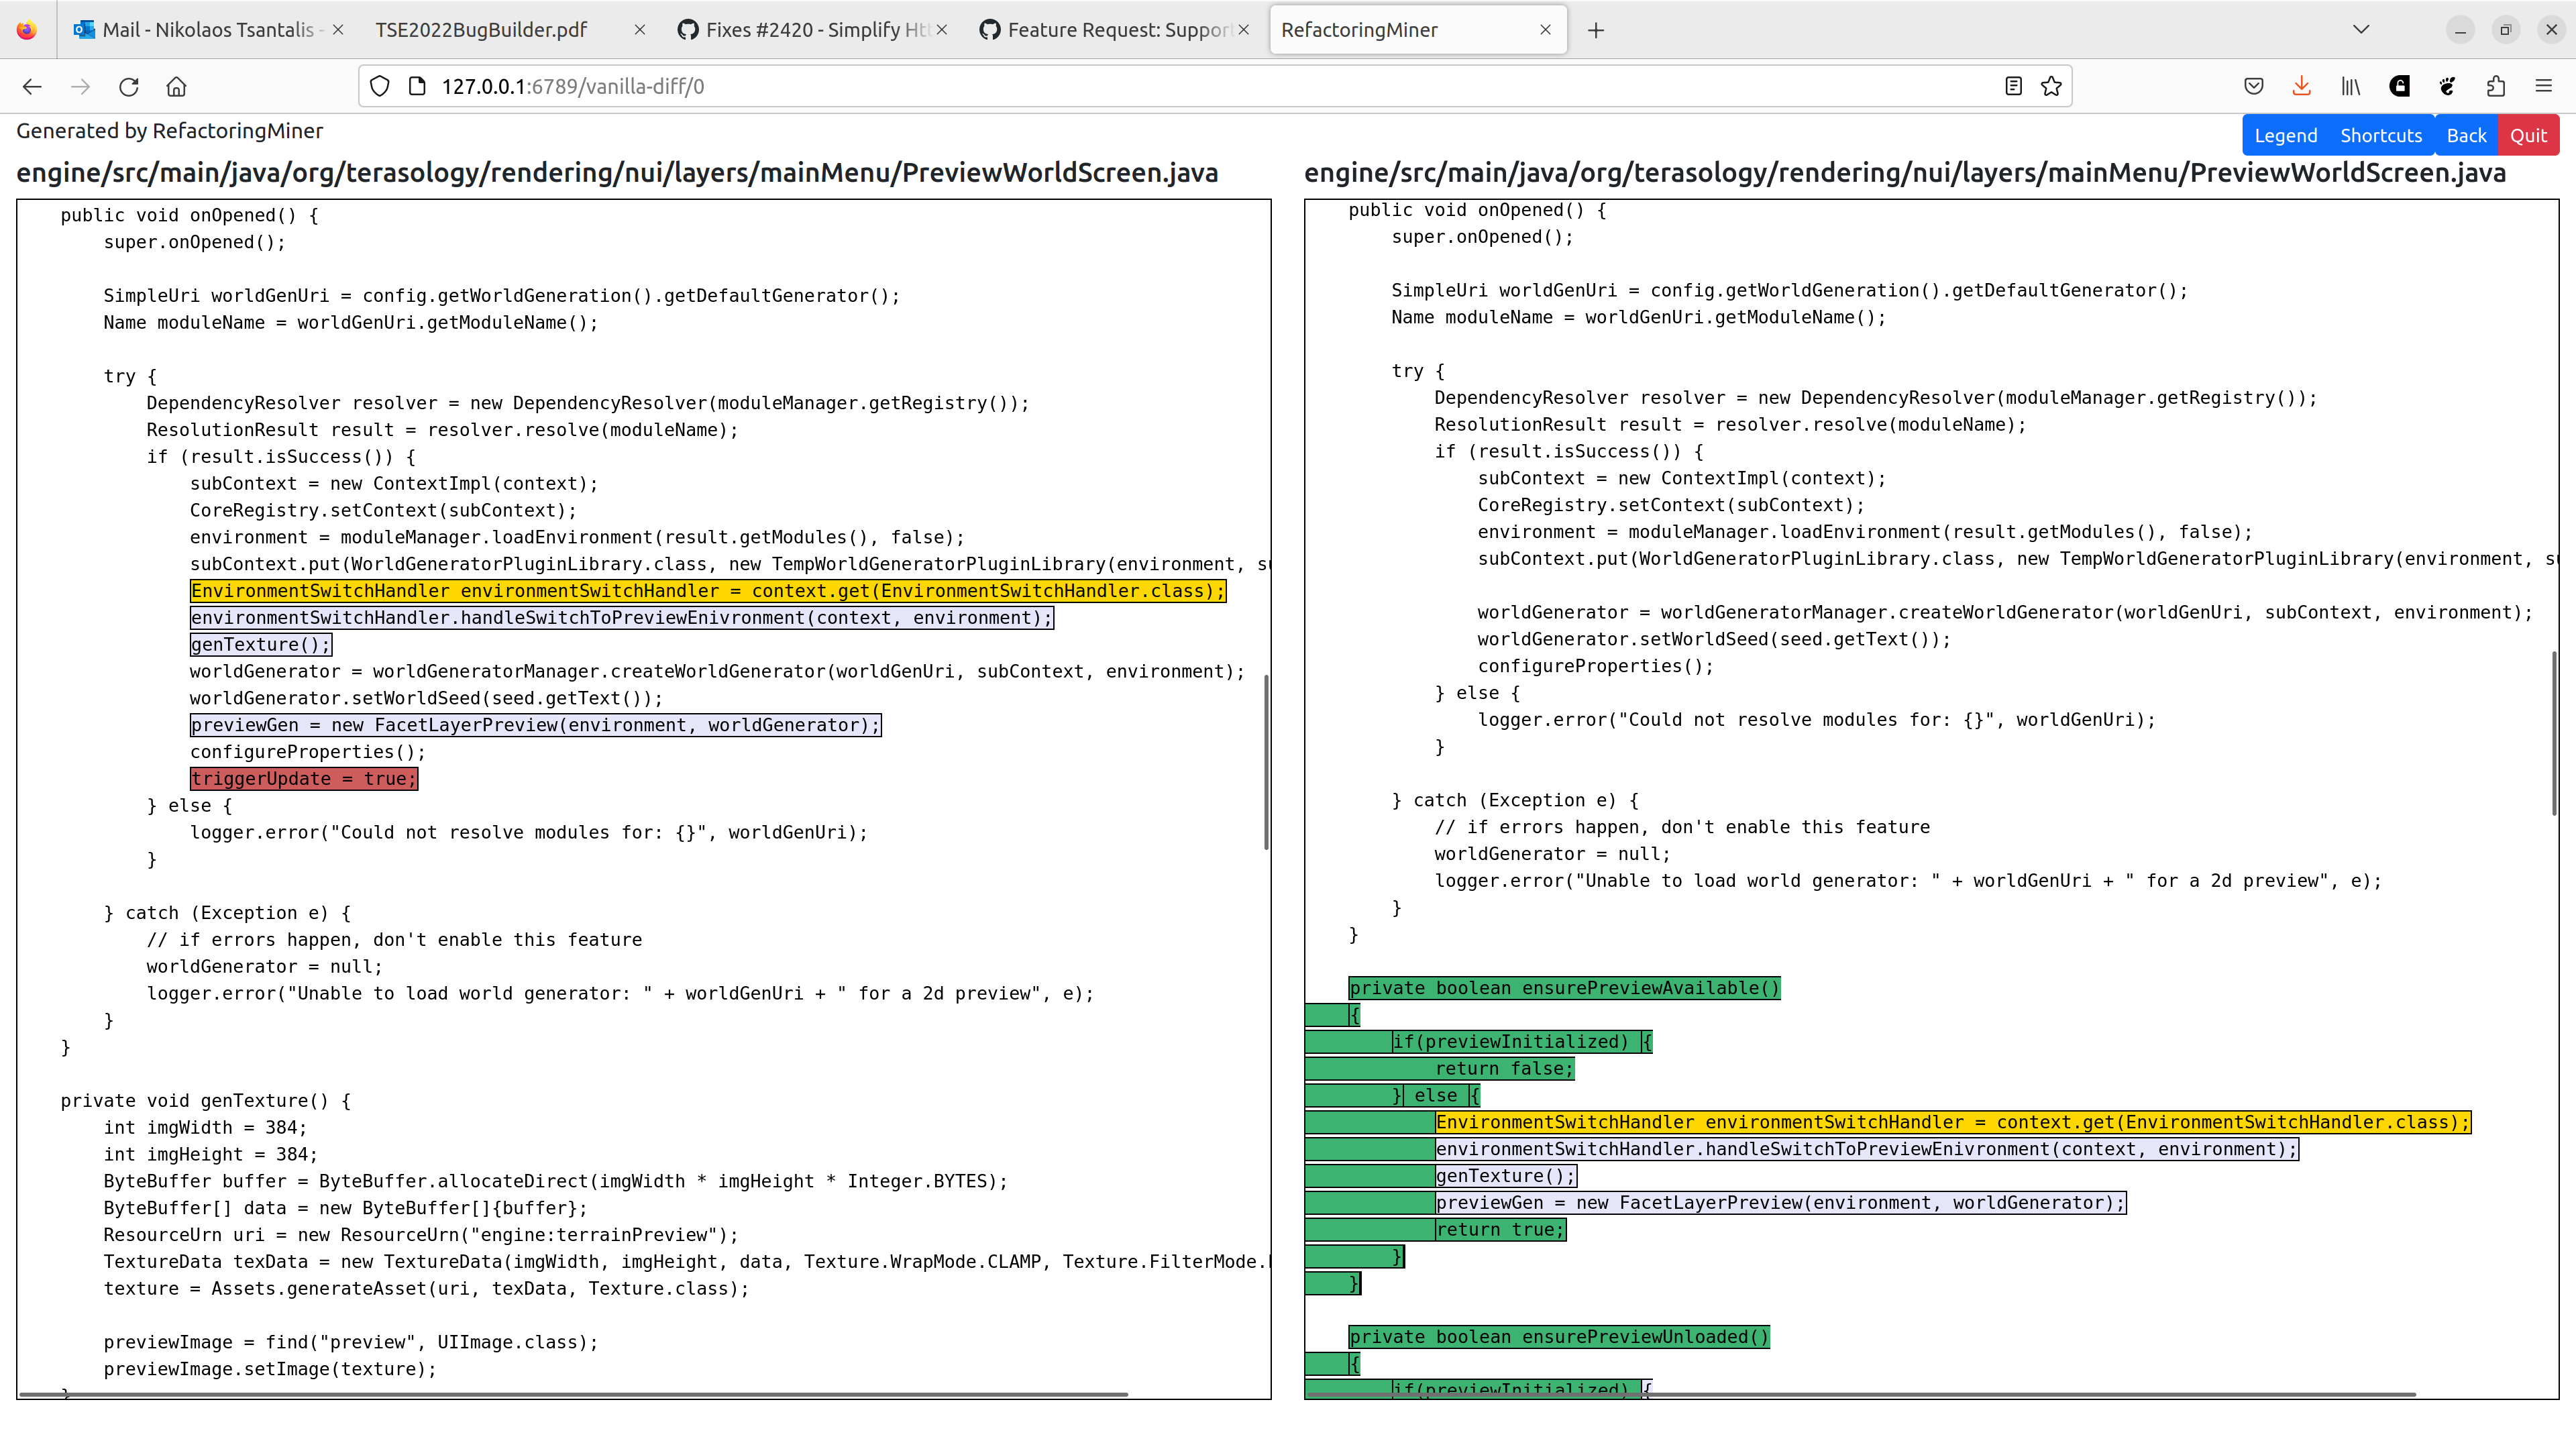
Task: Save the current page to Pocket
Action: (x=2254, y=86)
